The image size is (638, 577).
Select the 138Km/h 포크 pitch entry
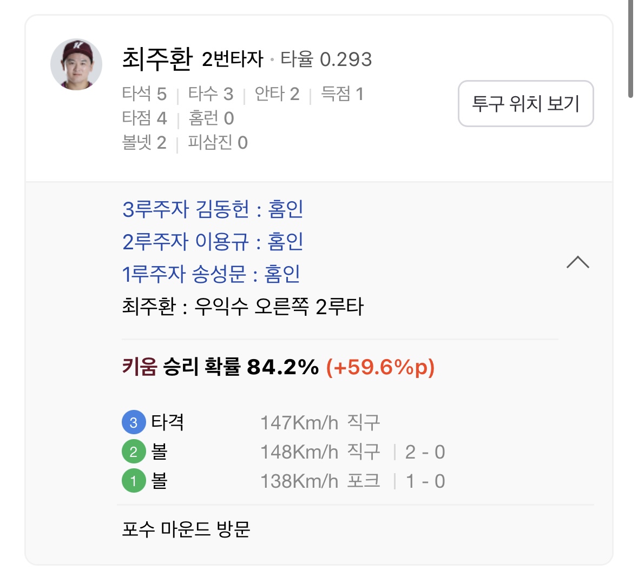[320, 481]
